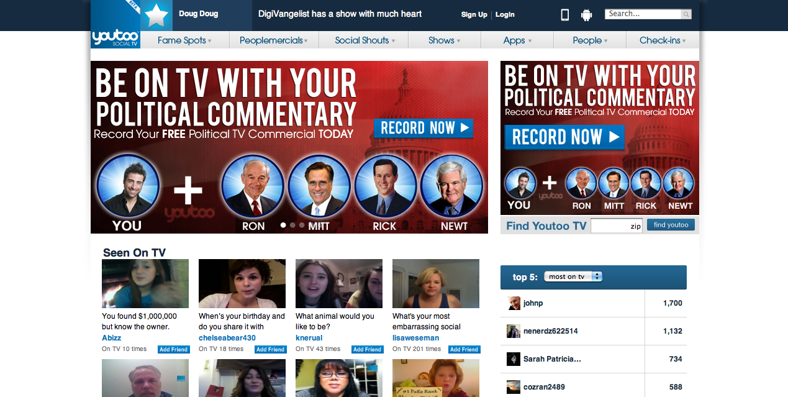Viewport: 788px width, 397px height.
Task: Click the '1,132' count for nenerdz622514
Action: 673,331
